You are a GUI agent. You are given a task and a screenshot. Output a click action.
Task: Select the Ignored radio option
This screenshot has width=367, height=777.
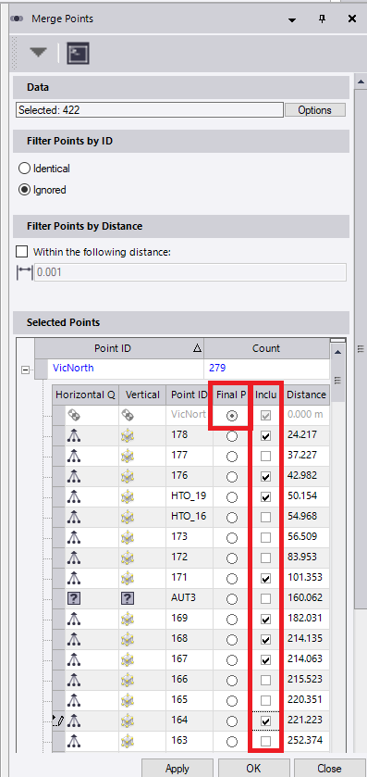tap(24, 190)
